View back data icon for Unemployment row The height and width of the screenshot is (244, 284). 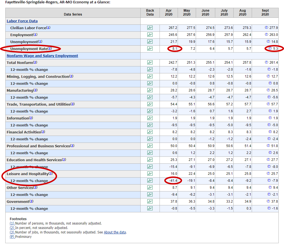(150, 42)
